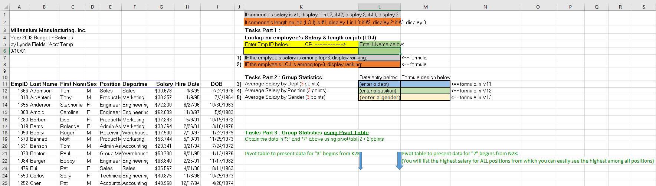Click the 'Salary' header cell

(161, 84)
